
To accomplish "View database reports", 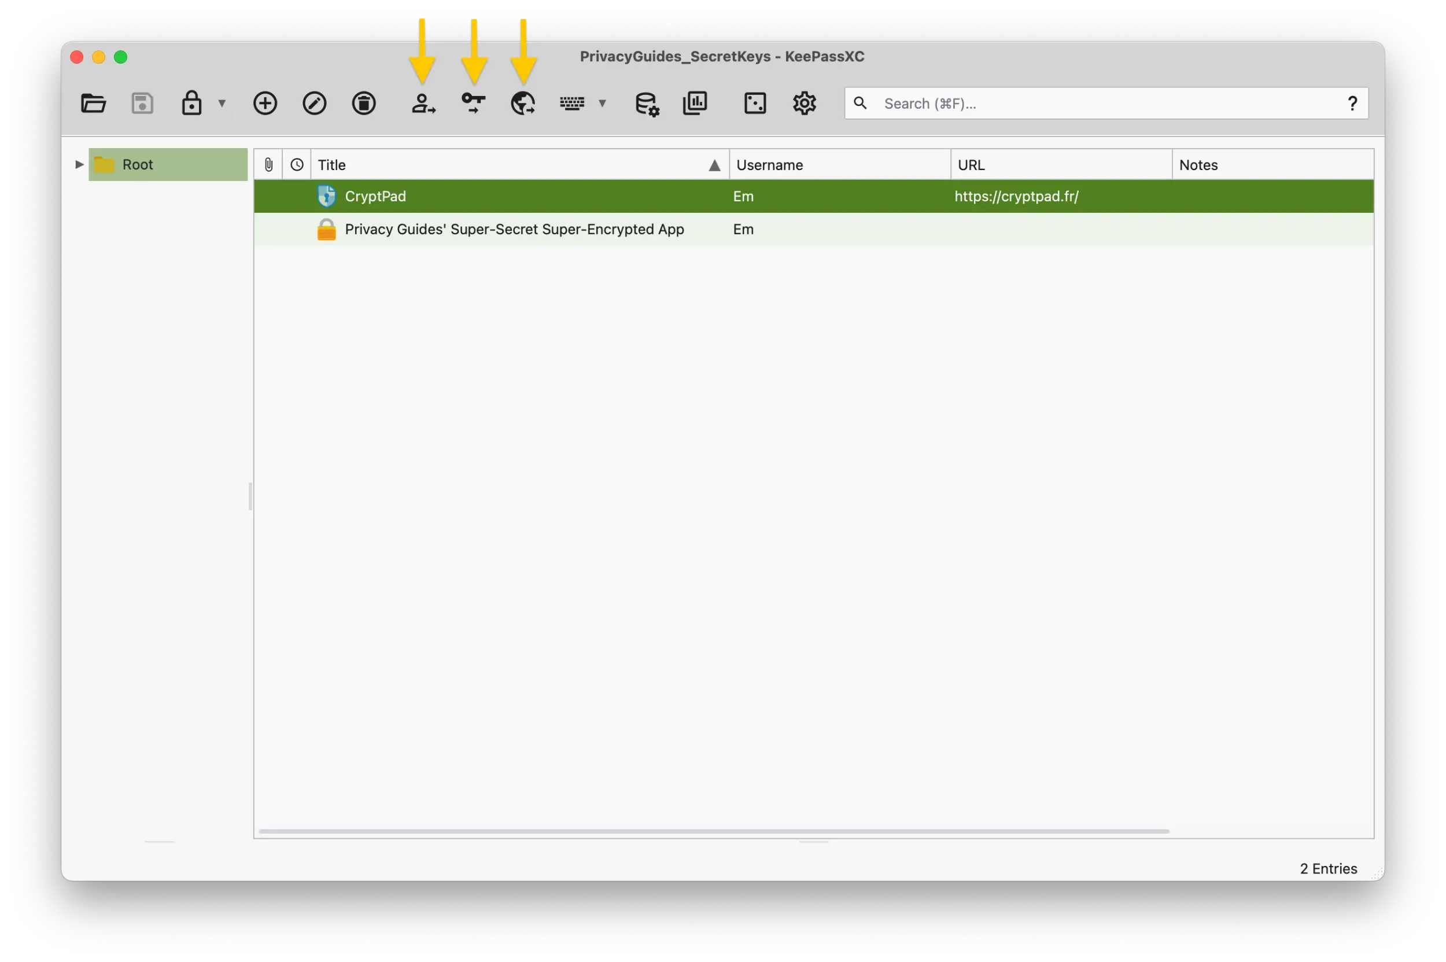I will pyautogui.click(x=695, y=103).
